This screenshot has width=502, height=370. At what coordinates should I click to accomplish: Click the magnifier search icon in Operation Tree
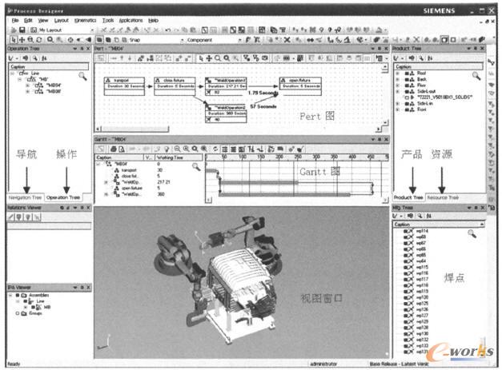coord(83,76)
